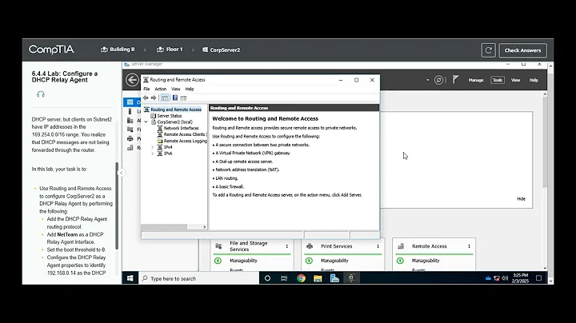This screenshot has width=576, height=323.
Task: Open the Manage menu in Server Manager
Action: [476, 80]
